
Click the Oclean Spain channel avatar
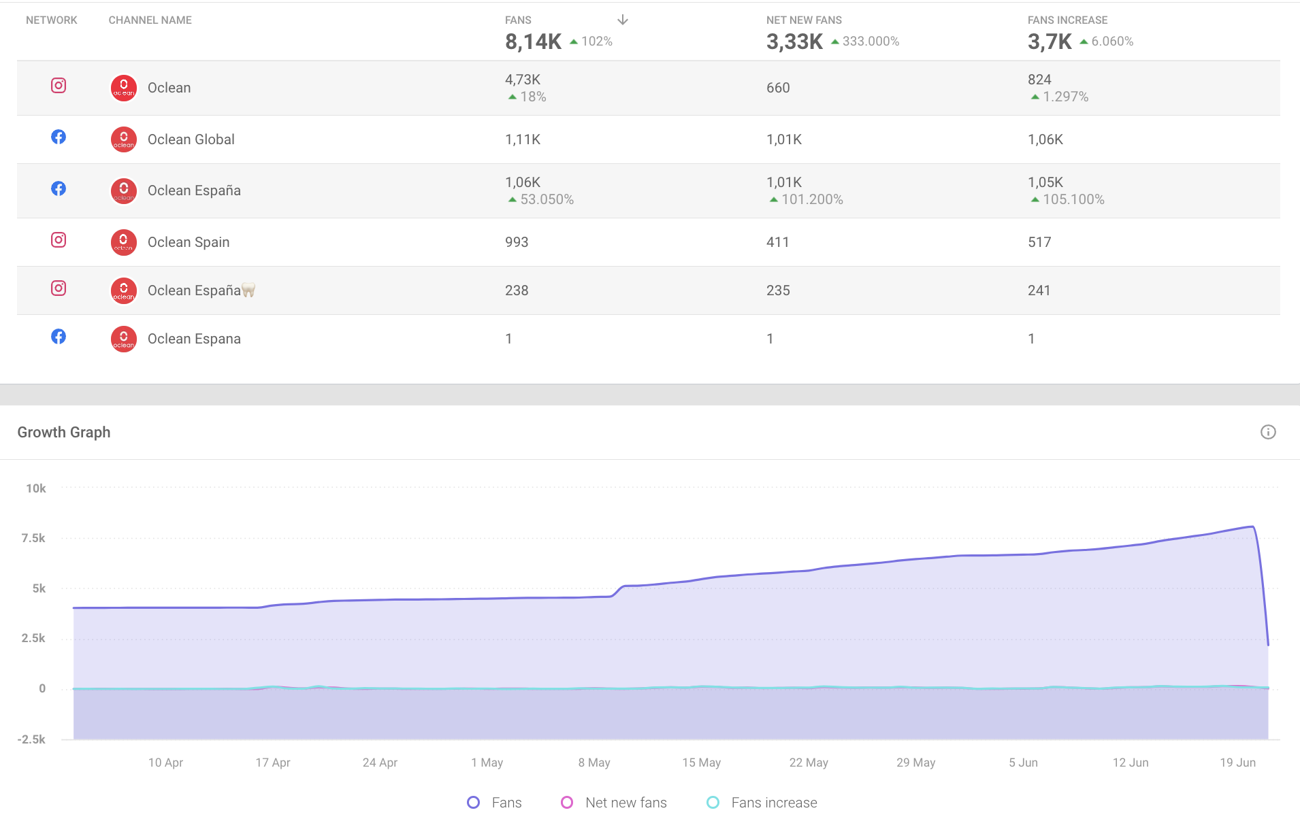[124, 242]
